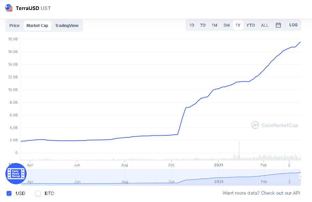Grab the right handle of range navigator
Viewport: 312px width, 202px height.
click(x=300, y=177)
